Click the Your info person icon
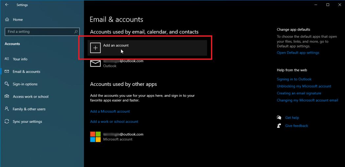The height and width of the screenshot is (167, 345). coord(7,59)
